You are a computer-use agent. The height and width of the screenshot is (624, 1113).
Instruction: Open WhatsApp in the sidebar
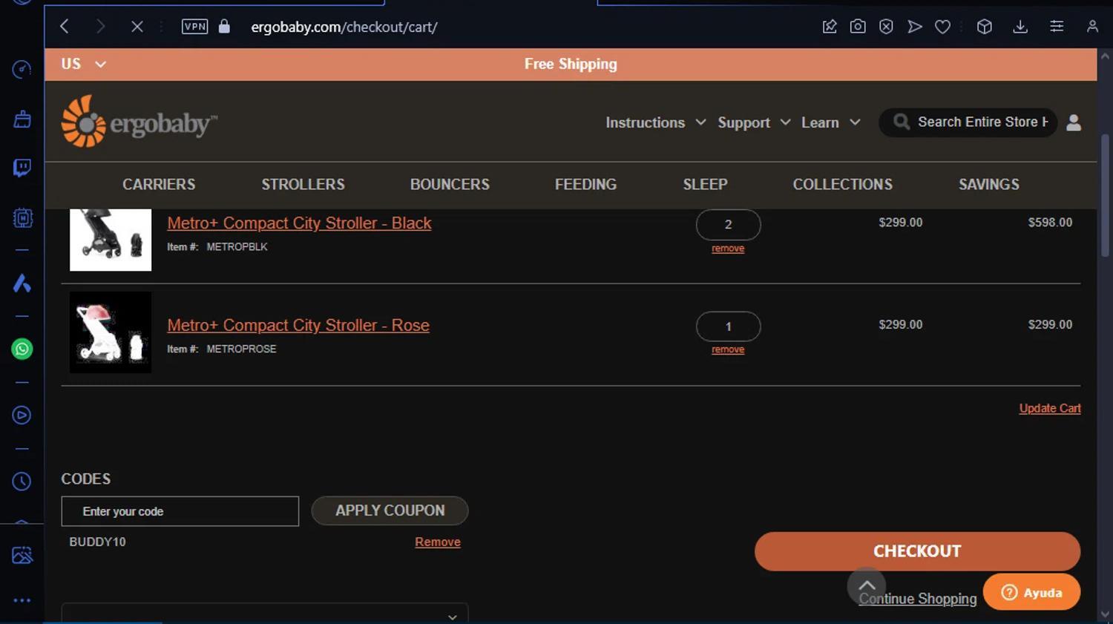tap(22, 349)
